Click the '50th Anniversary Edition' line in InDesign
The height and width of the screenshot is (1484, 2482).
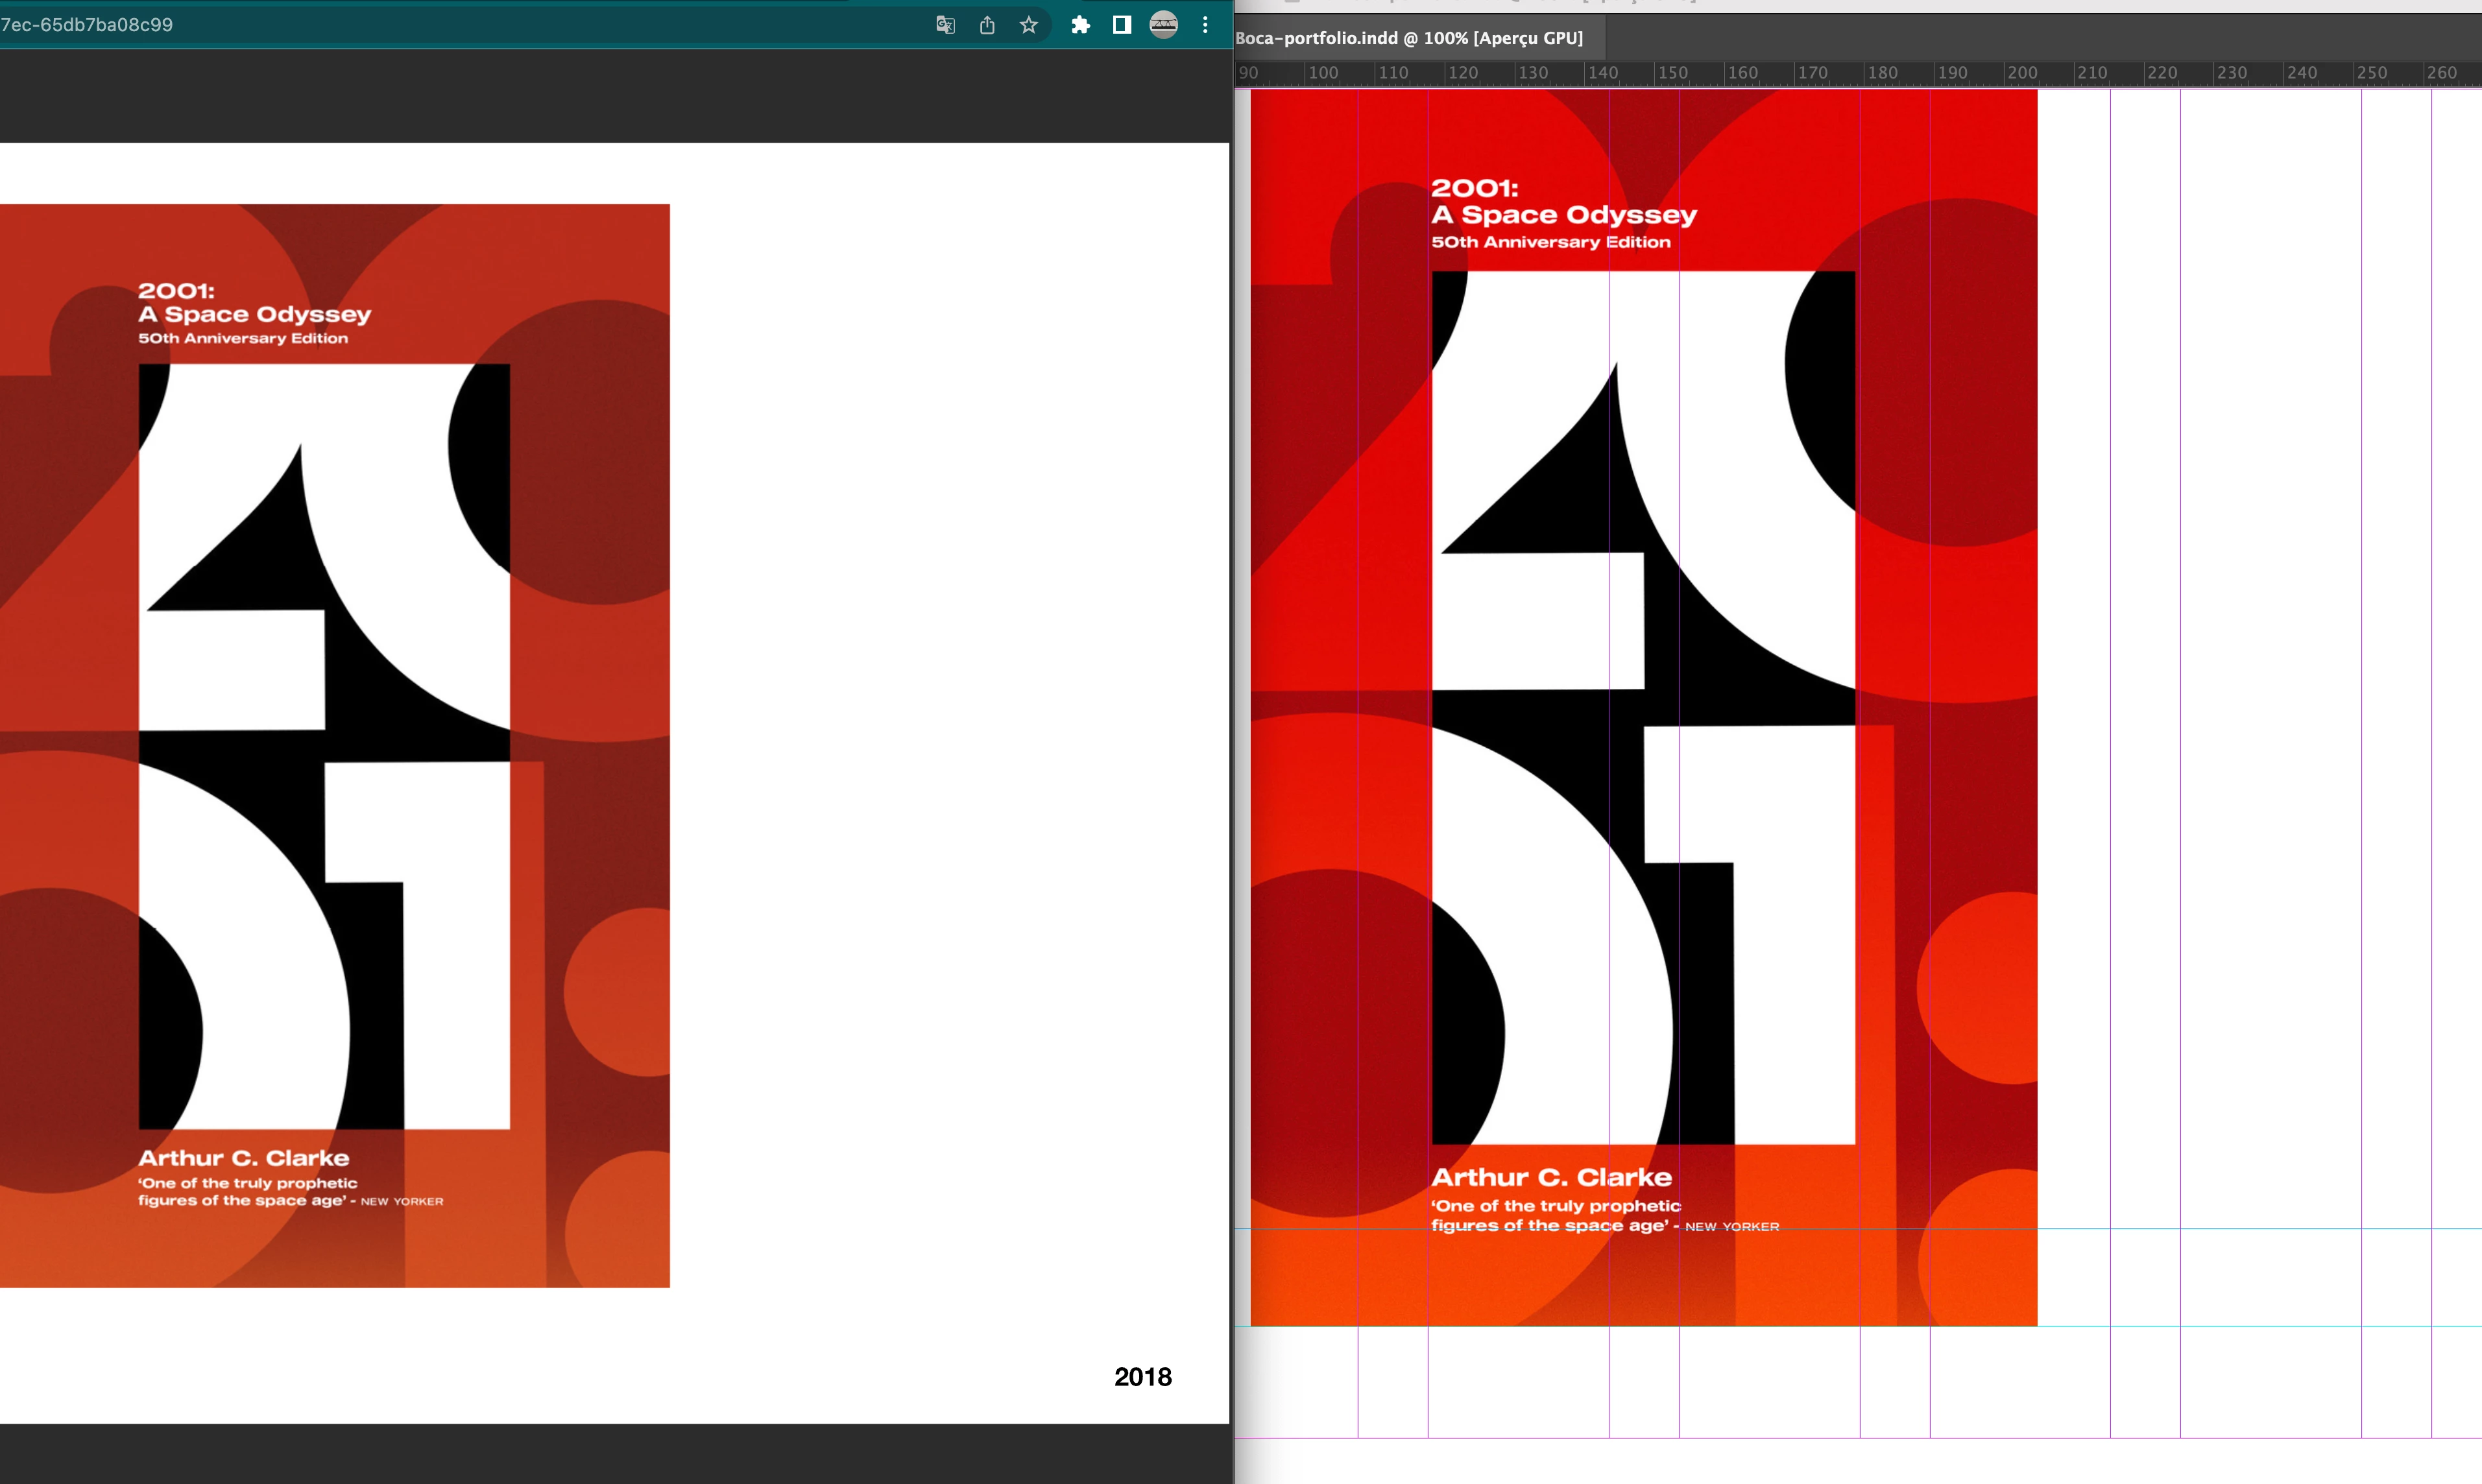(1550, 242)
